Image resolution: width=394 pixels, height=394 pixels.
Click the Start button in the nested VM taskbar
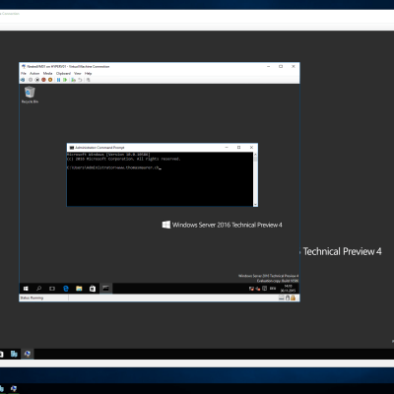(26, 289)
